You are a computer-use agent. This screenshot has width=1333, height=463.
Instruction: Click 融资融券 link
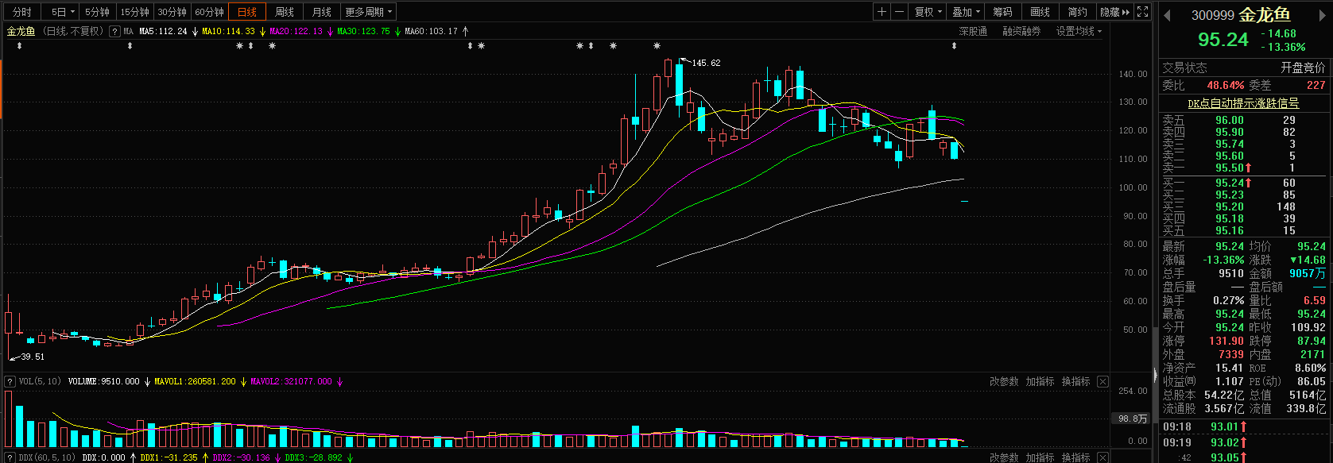click(1021, 31)
